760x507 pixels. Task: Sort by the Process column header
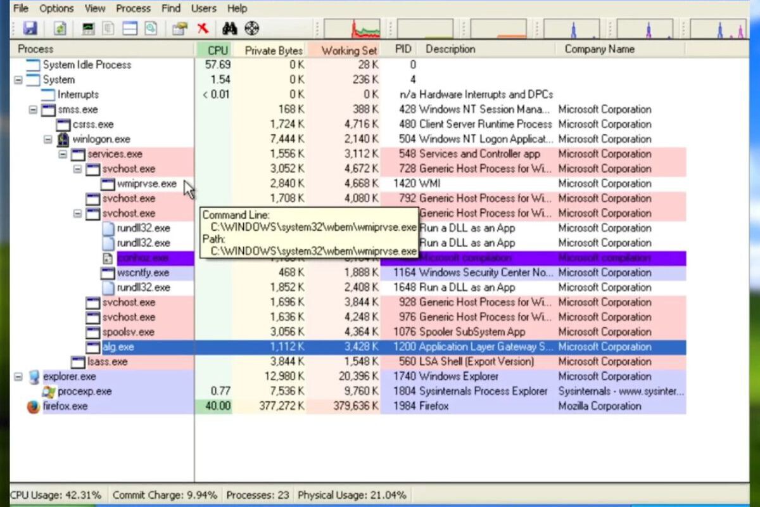click(x=103, y=49)
